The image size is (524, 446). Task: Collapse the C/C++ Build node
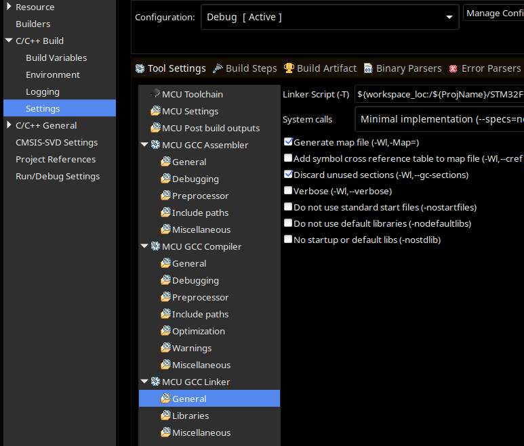tap(9, 41)
